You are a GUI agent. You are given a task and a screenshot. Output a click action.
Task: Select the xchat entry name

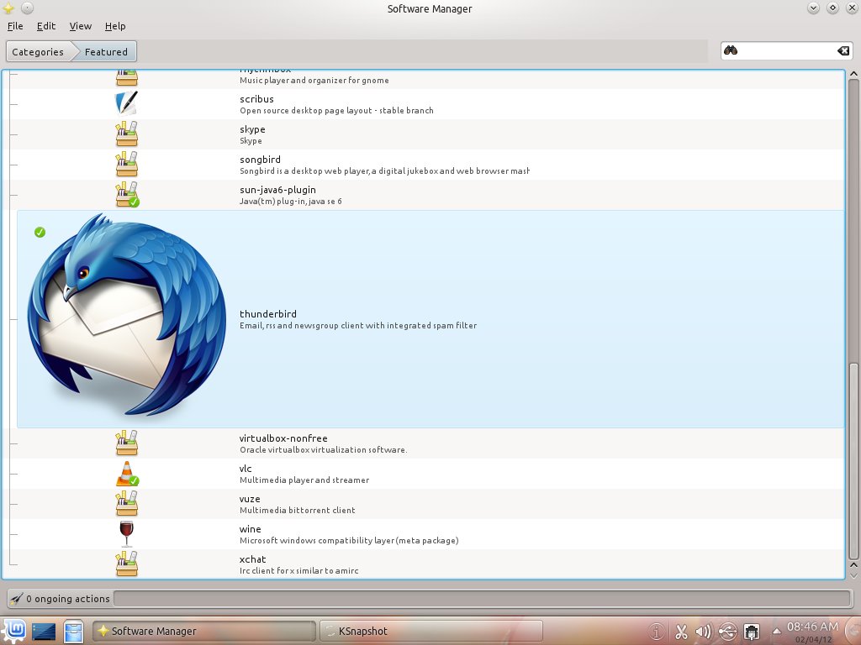pyautogui.click(x=252, y=558)
